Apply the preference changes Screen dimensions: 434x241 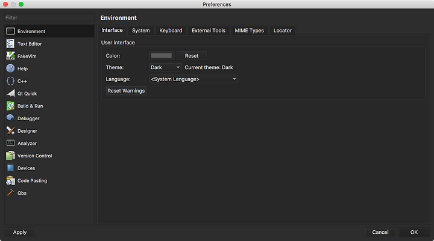coord(20,232)
